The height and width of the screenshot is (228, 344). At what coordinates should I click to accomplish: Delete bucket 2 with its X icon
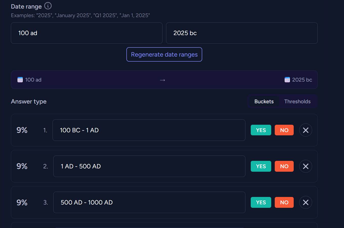306,166
